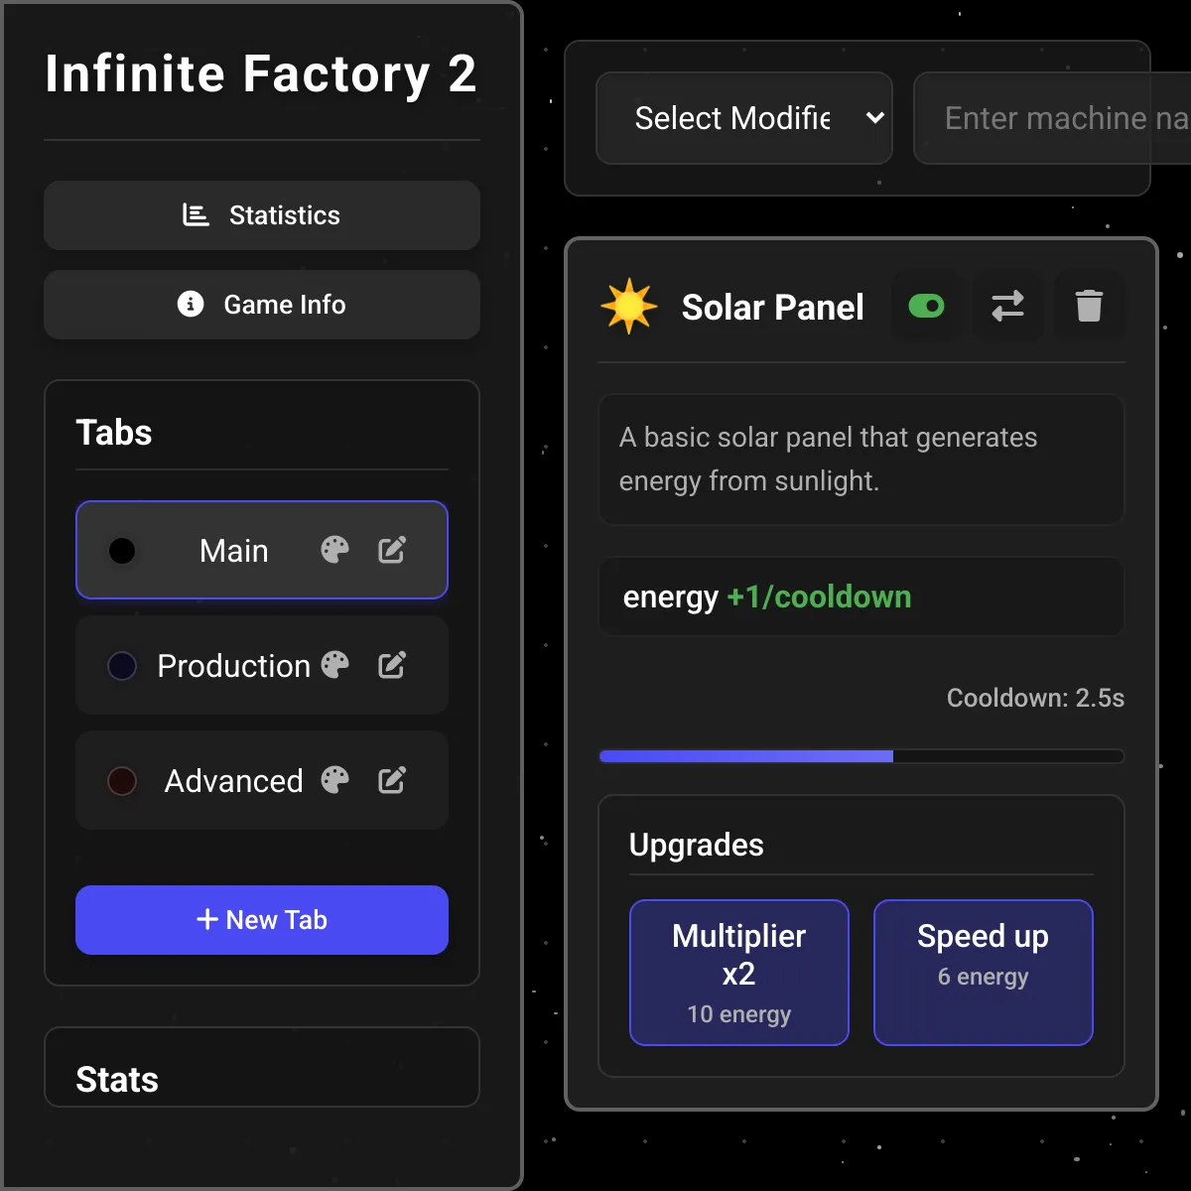Viewport: 1191px width, 1191px height.
Task: Switch to the Production tab
Action: coord(233,666)
